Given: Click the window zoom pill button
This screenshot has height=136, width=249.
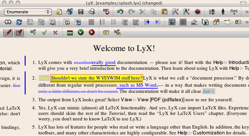Looking at the screenshot, I should coord(243,3).
